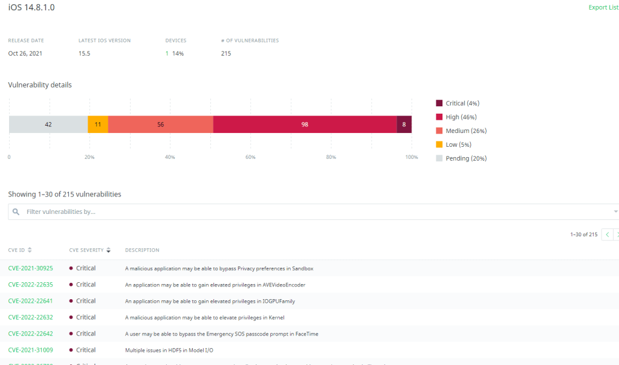
Task: Toggle High (46%) in the chart legend
Action: tap(461, 117)
